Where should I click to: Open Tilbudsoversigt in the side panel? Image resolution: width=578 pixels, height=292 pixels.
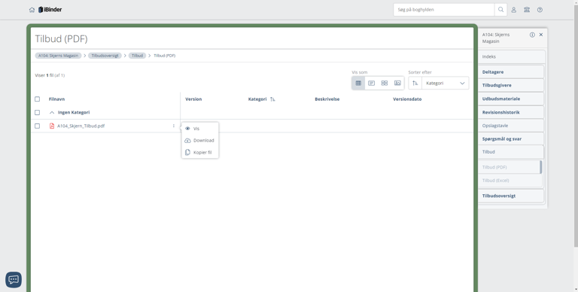coord(510,196)
